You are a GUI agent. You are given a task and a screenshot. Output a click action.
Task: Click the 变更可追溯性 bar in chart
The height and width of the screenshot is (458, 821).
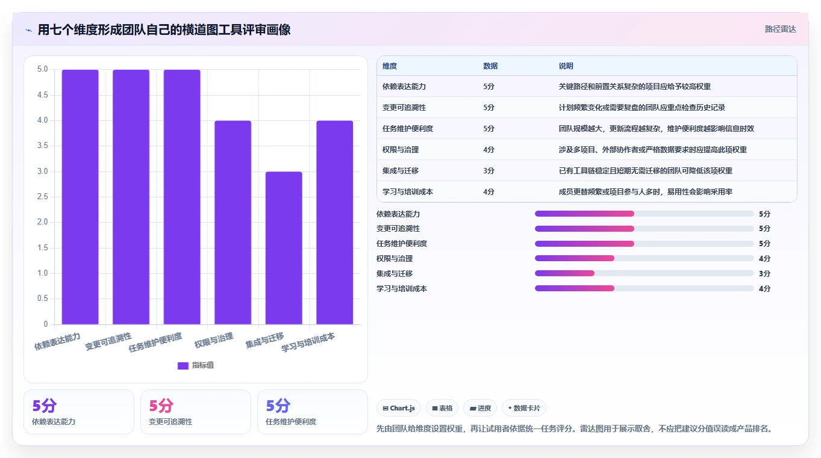click(x=131, y=197)
